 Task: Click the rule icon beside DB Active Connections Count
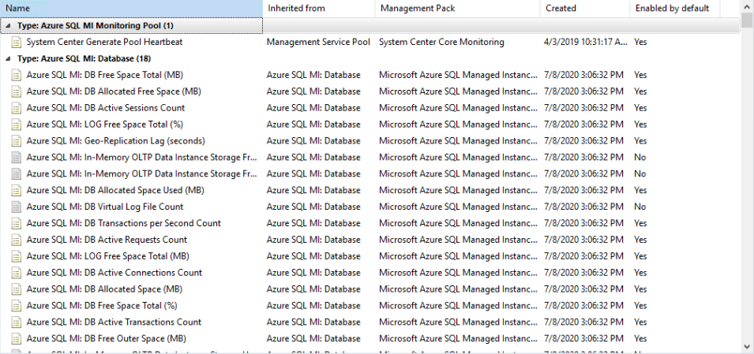(17, 272)
